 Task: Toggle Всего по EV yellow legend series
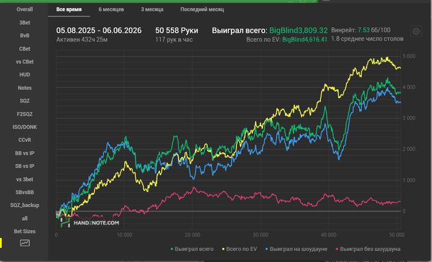(239, 249)
